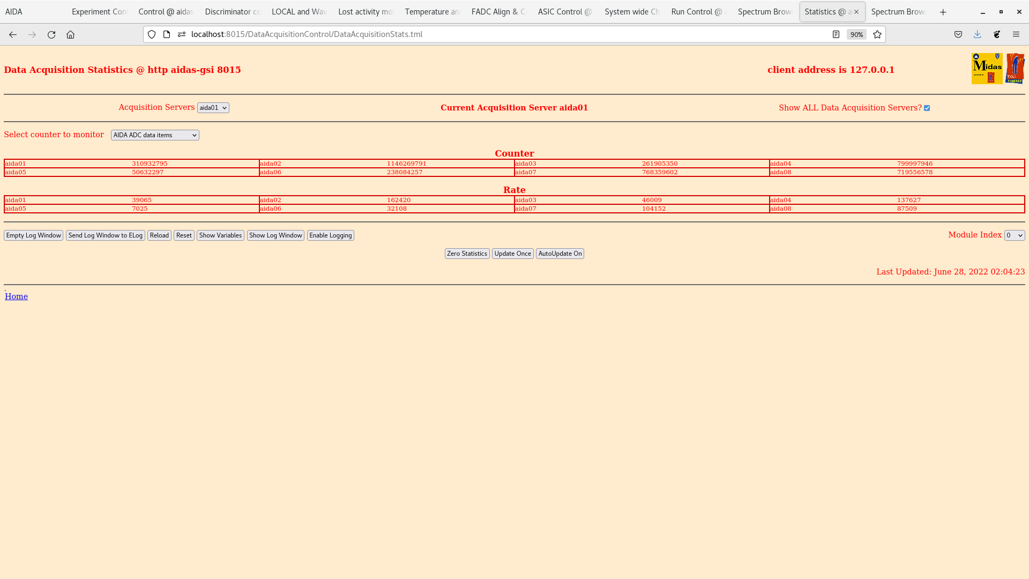The height and width of the screenshot is (579, 1029).
Task: Click the Enable Logging button
Action: click(330, 235)
